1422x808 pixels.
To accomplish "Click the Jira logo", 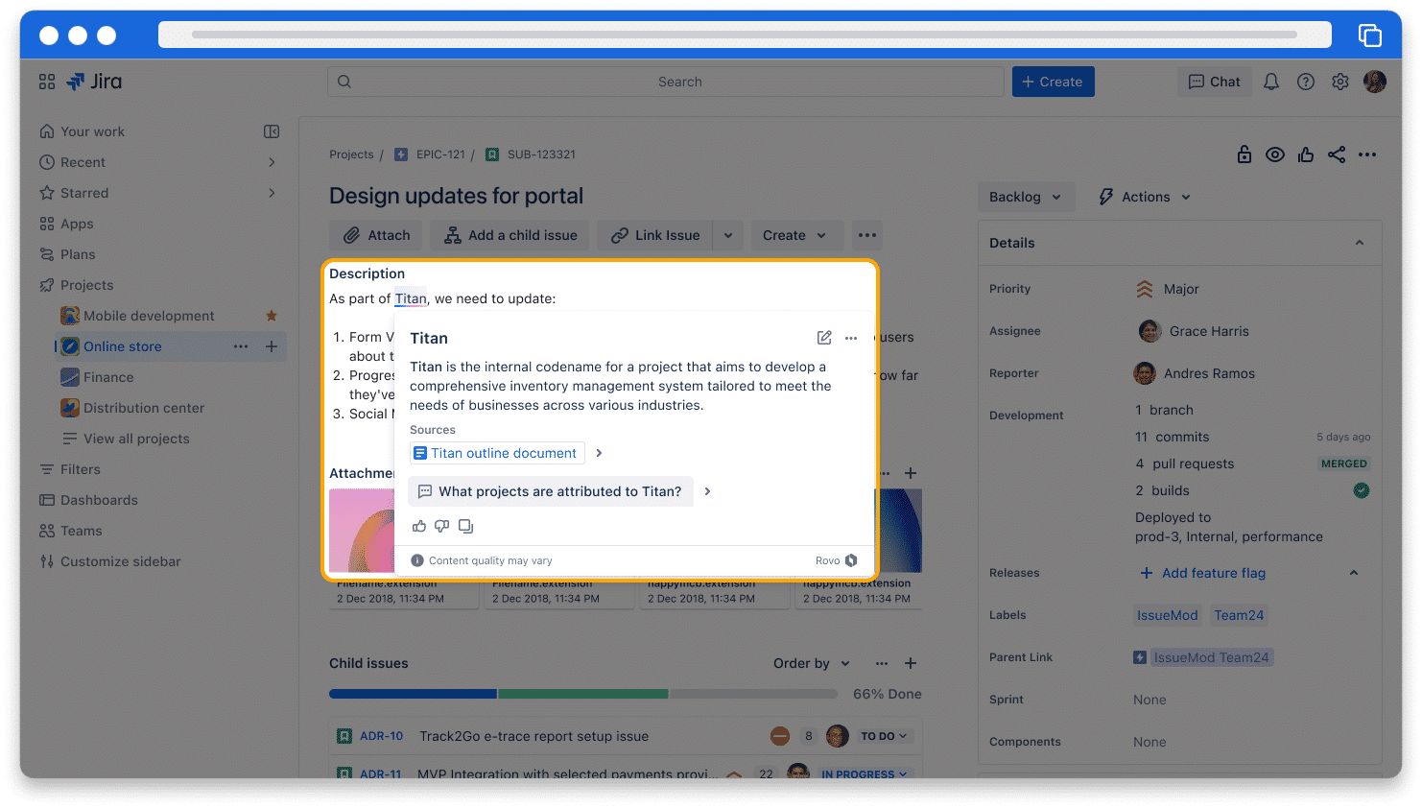I will click(94, 82).
